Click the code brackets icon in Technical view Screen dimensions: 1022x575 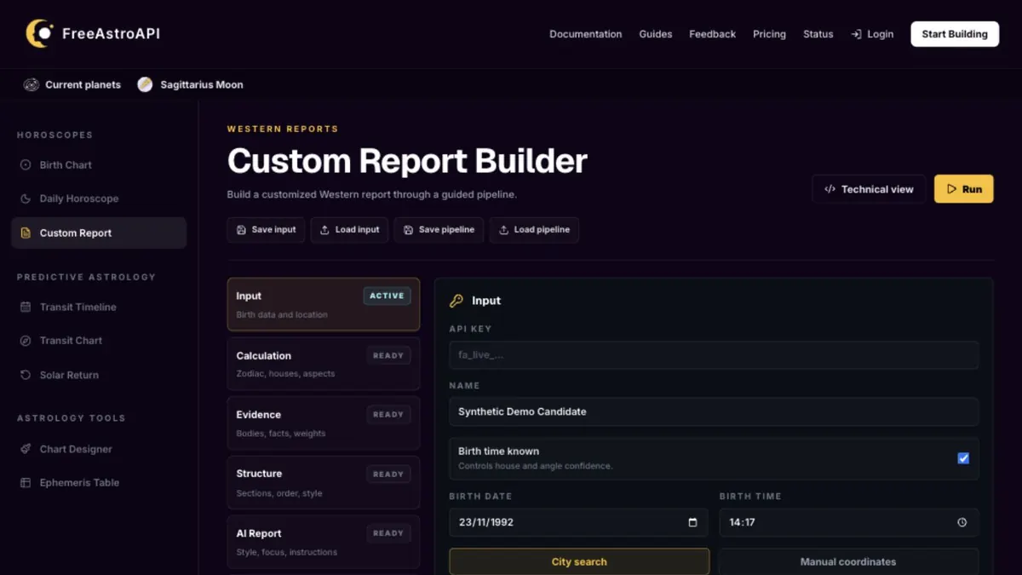830,189
